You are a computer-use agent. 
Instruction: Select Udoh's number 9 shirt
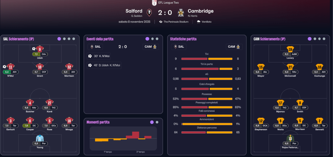(x=40, y=49)
